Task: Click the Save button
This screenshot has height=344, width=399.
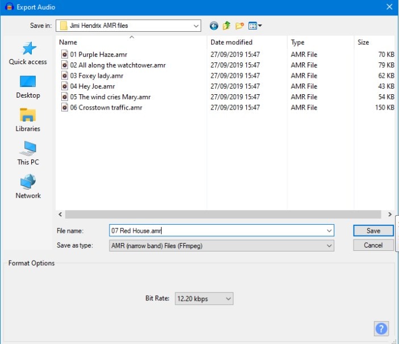Action: [x=373, y=231]
